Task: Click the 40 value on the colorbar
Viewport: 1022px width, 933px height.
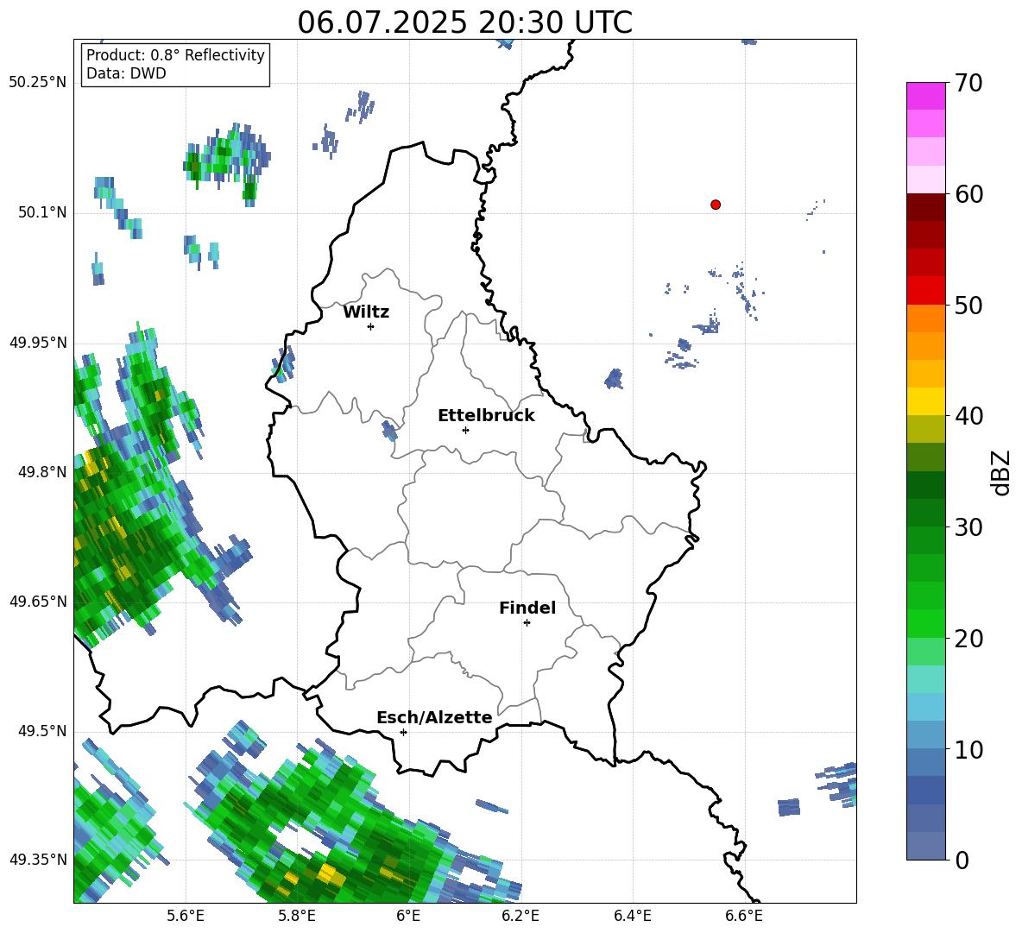Action: click(x=969, y=416)
